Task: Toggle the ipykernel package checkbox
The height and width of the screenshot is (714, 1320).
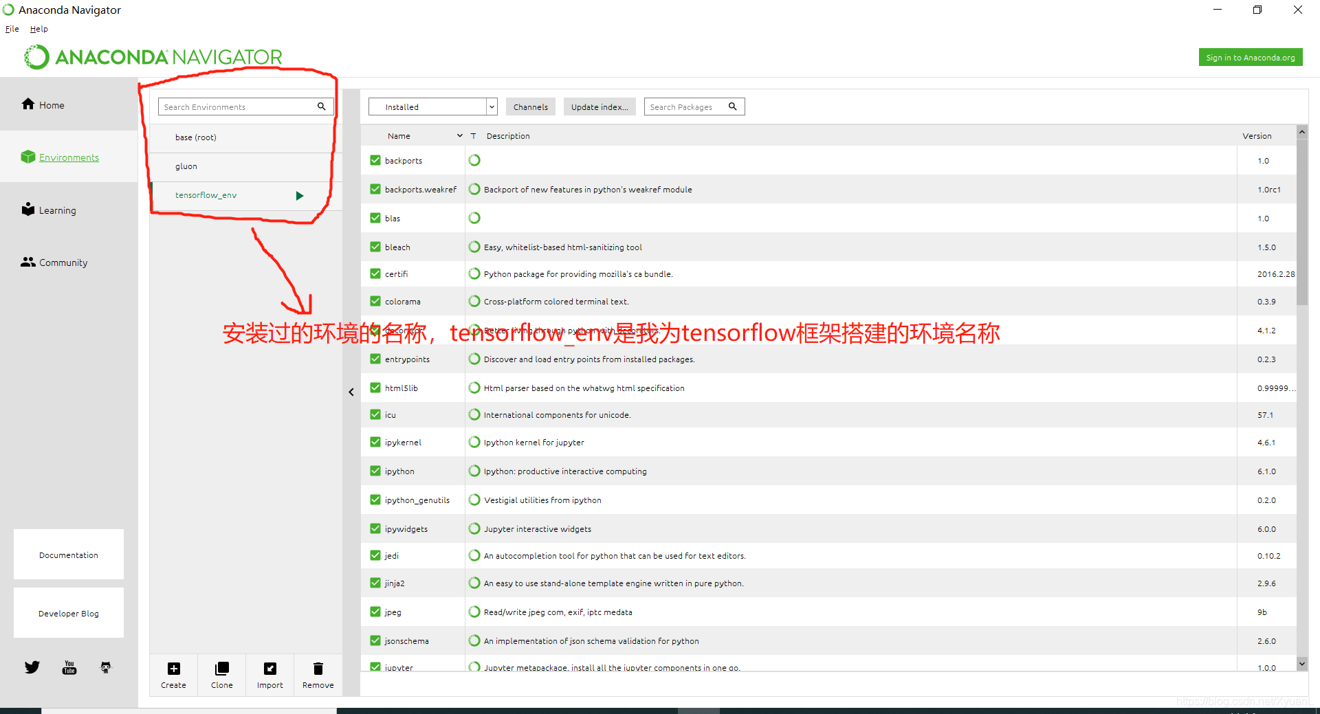Action: pos(375,442)
